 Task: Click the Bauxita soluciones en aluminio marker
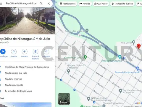point(120,91)
